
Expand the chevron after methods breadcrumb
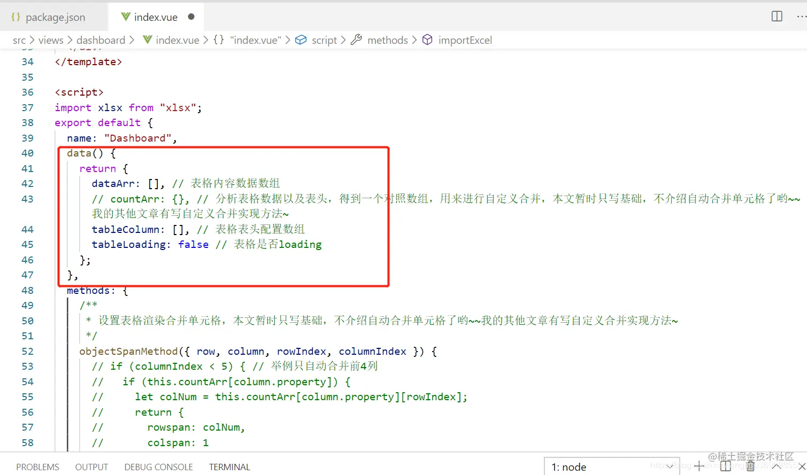point(414,40)
